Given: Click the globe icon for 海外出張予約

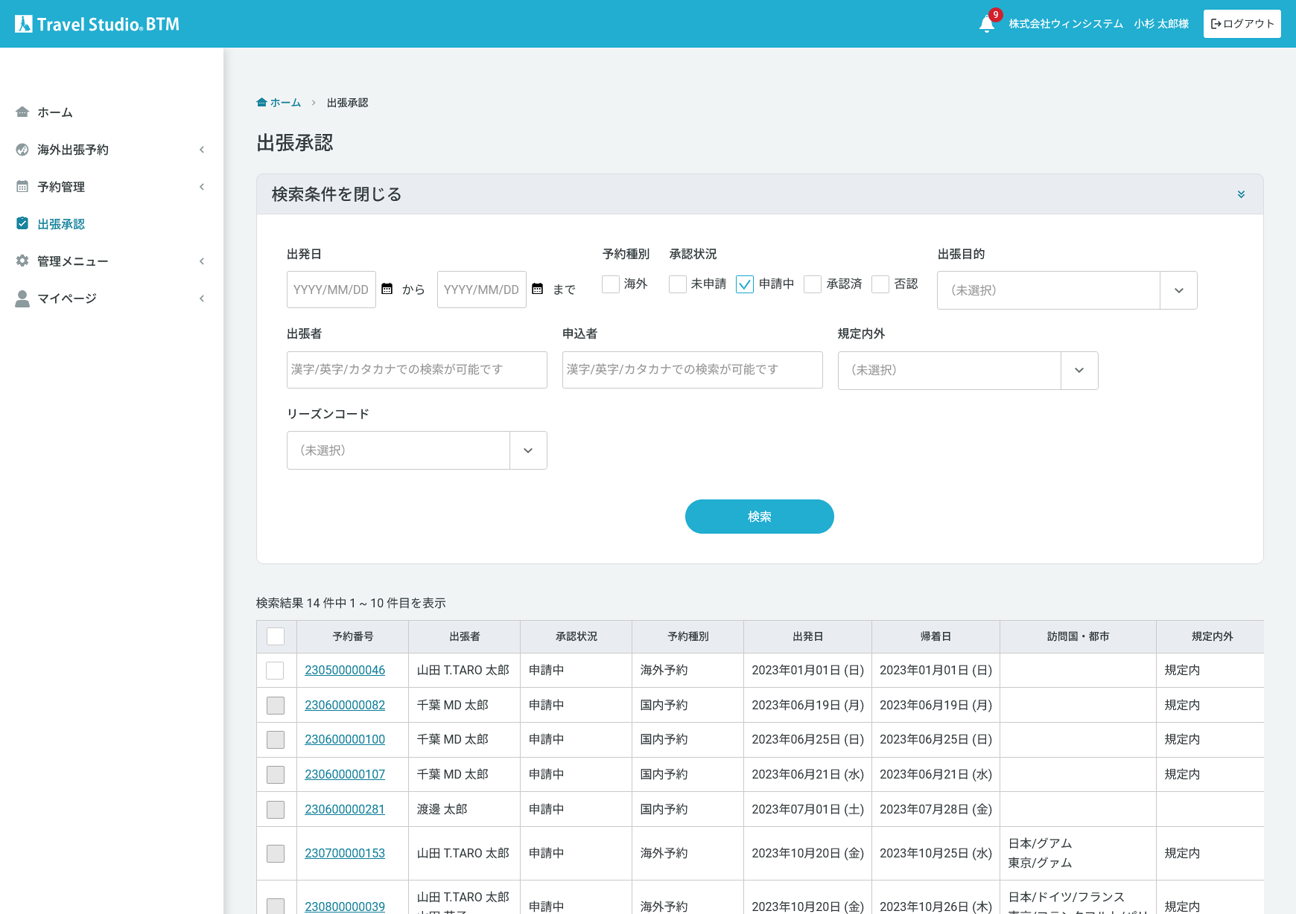Looking at the screenshot, I should pyautogui.click(x=22, y=150).
